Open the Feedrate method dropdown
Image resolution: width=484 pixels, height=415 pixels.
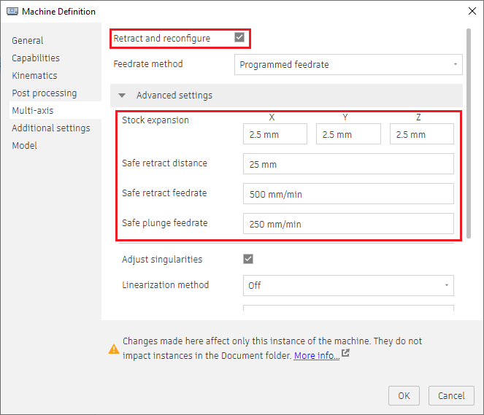[x=348, y=64]
